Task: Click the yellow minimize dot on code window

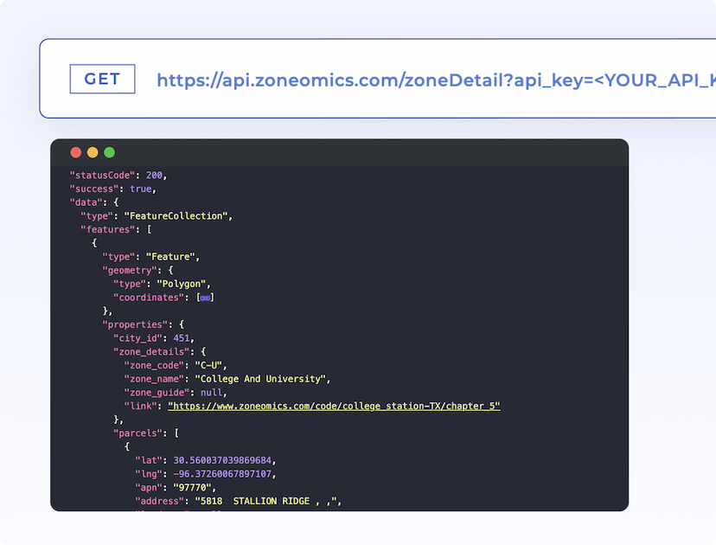Action: point(93,152)
